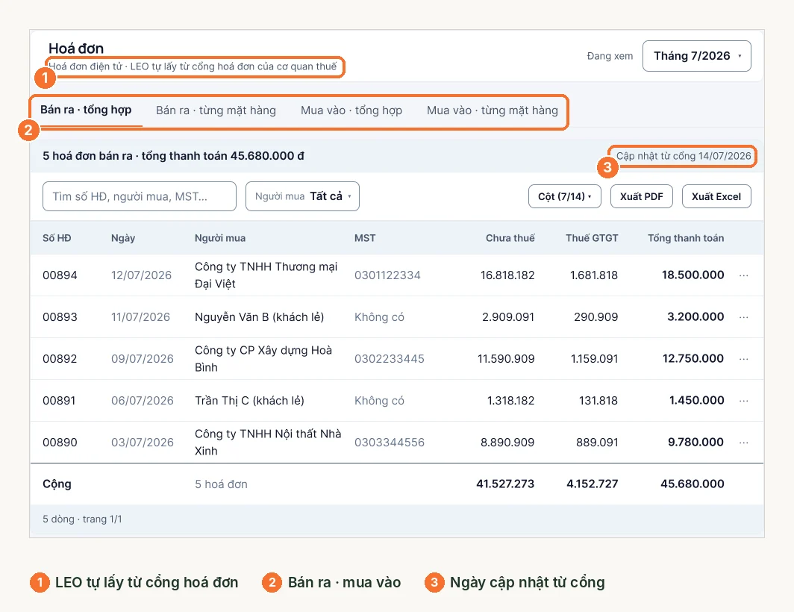Click tax code 0303344556
Image resolution: width=794 pixels, height=612 pixels.
390,443
